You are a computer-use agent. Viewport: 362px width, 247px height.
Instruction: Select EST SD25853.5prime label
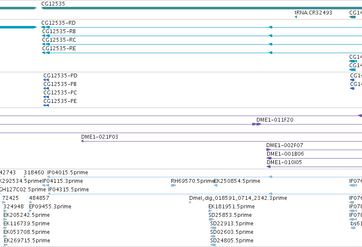click(230, 216)
